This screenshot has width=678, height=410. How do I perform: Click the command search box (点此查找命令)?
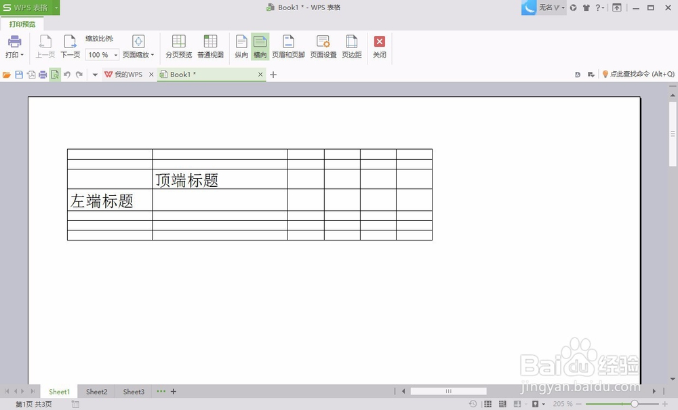638,75
